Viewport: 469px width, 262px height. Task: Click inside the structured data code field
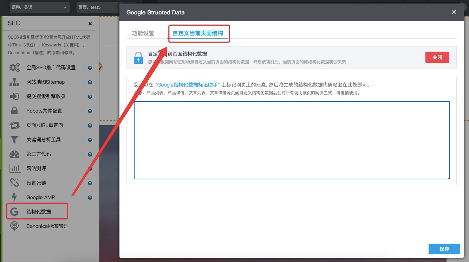[291, 140]
